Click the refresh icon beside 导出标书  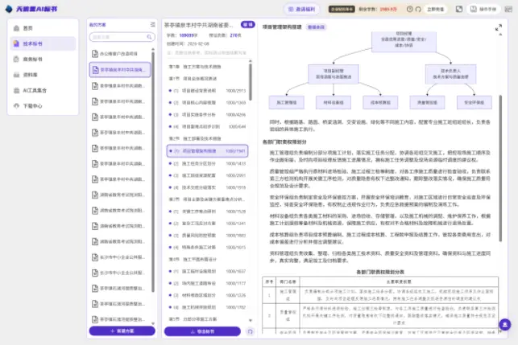pos(250,331)
